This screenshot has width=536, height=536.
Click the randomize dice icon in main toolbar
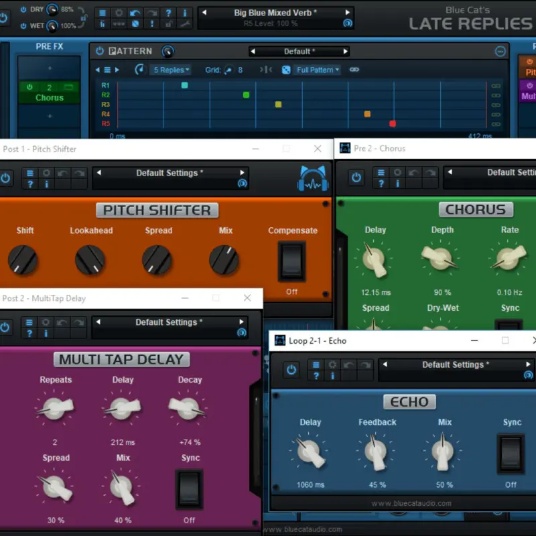tap(135, 23)
